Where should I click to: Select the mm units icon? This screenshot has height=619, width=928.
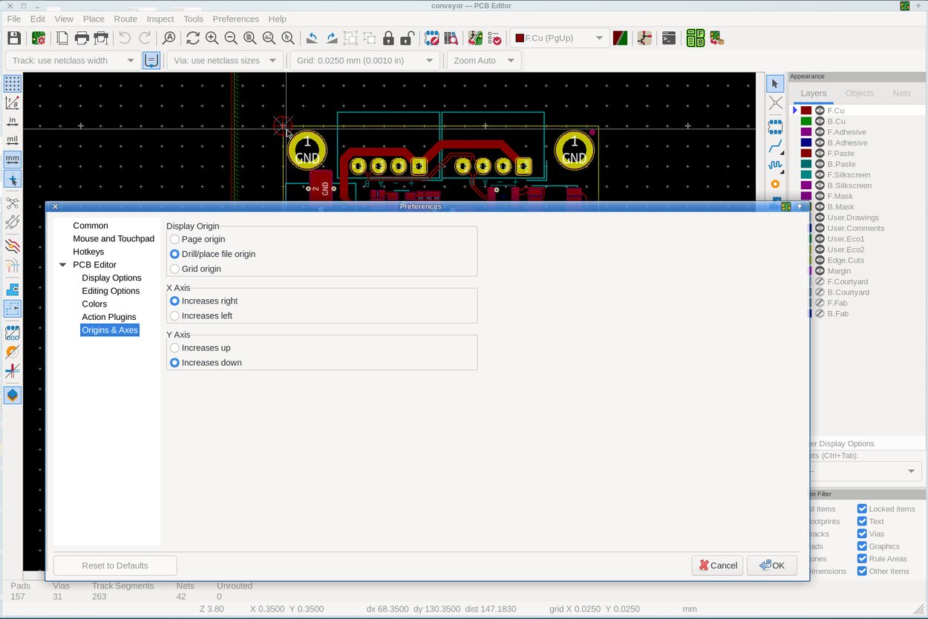click(x=12, y=159)
